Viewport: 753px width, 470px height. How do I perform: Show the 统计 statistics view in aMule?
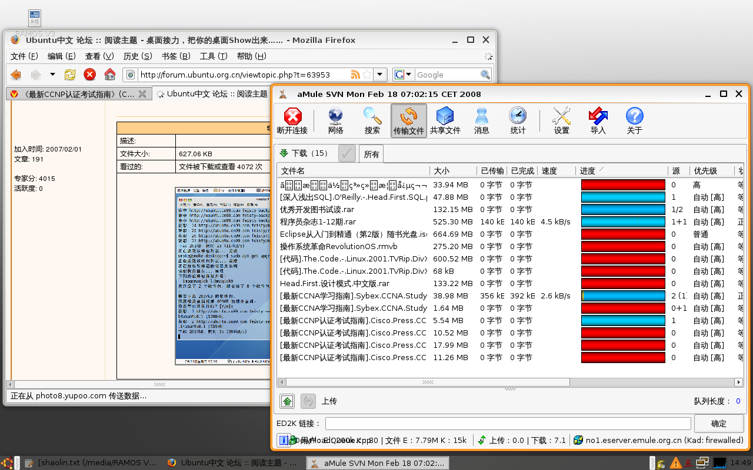[518, 122]
